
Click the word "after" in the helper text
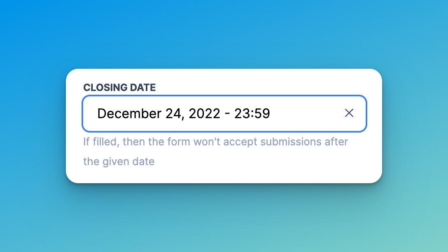336,142
